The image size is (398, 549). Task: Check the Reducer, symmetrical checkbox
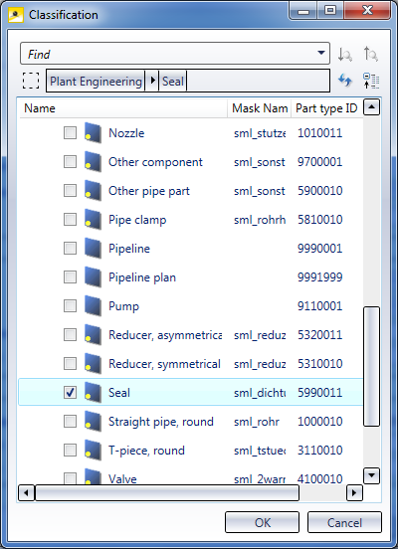(x=70, y=363)
